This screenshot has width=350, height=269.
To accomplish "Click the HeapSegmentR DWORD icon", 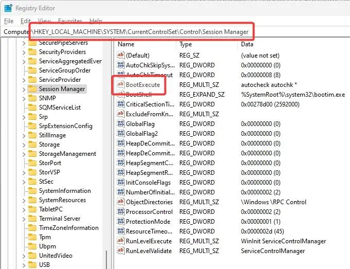I will 121,172.
